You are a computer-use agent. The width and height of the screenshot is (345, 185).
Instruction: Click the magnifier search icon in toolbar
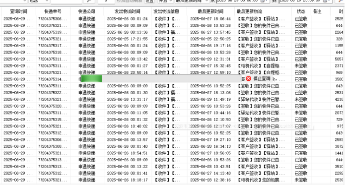(x=89, y=1)
